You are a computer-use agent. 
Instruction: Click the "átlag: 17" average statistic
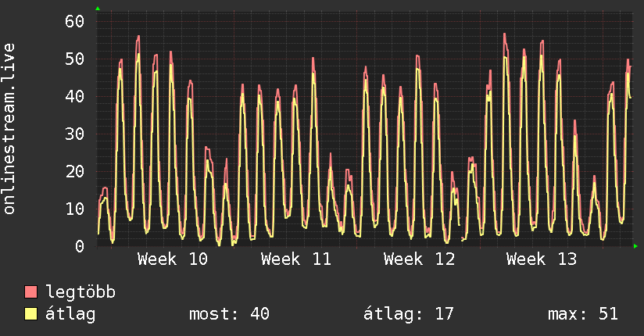409,314
